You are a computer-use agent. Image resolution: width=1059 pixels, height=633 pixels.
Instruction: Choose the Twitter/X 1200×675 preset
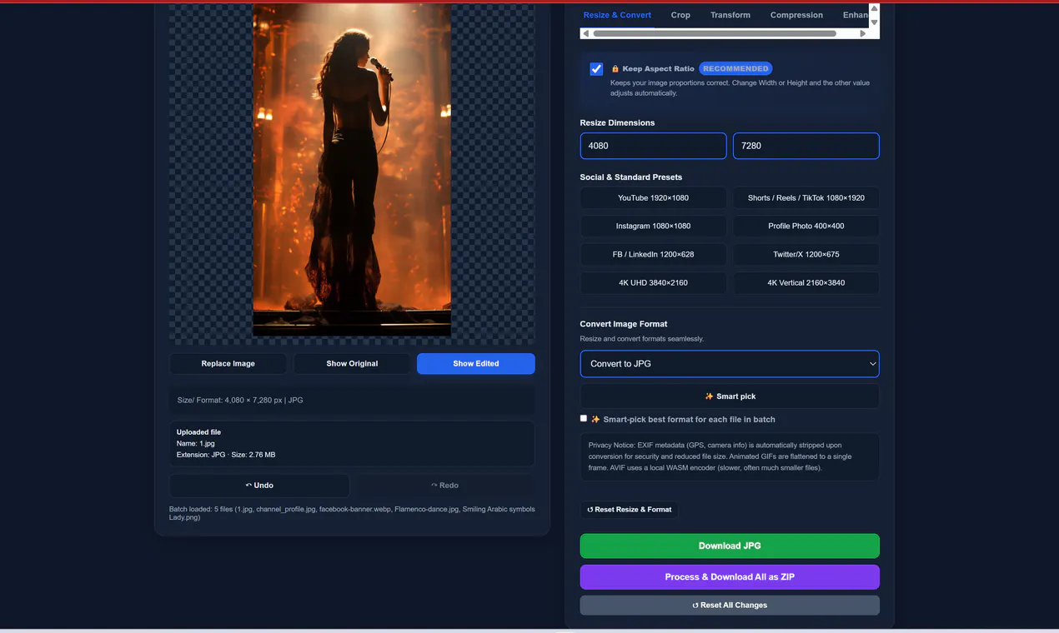click(x=806, y=255)
